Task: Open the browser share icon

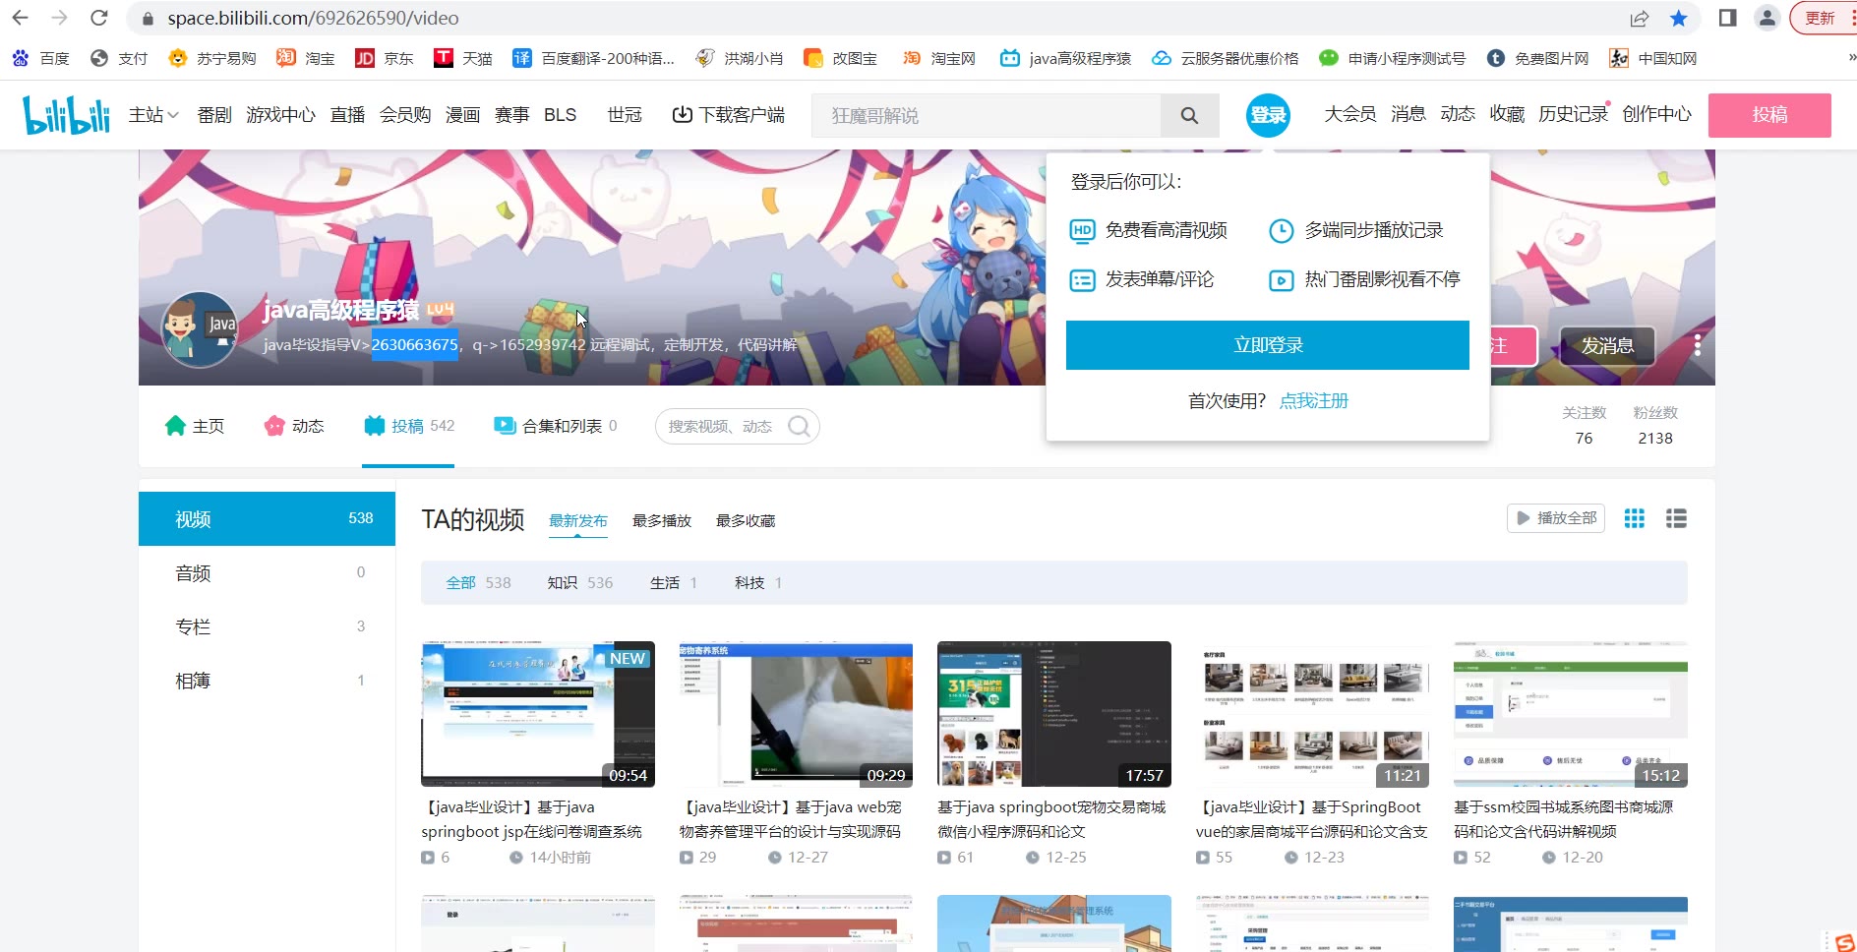Action: tap(1639, 18)
